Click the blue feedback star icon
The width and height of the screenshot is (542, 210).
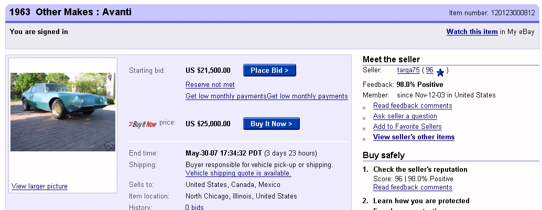(440, 73)
